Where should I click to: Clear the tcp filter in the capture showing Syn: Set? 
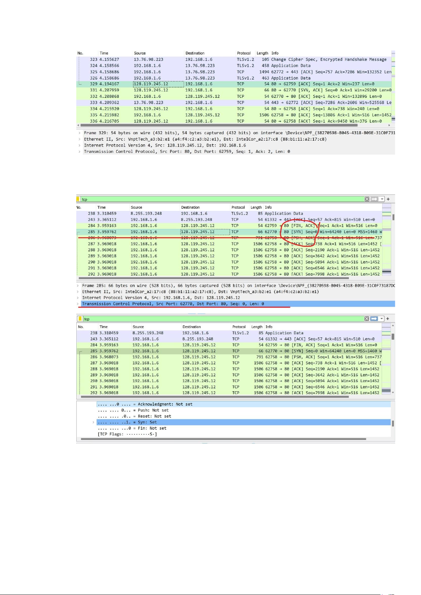tap(367, 319)
